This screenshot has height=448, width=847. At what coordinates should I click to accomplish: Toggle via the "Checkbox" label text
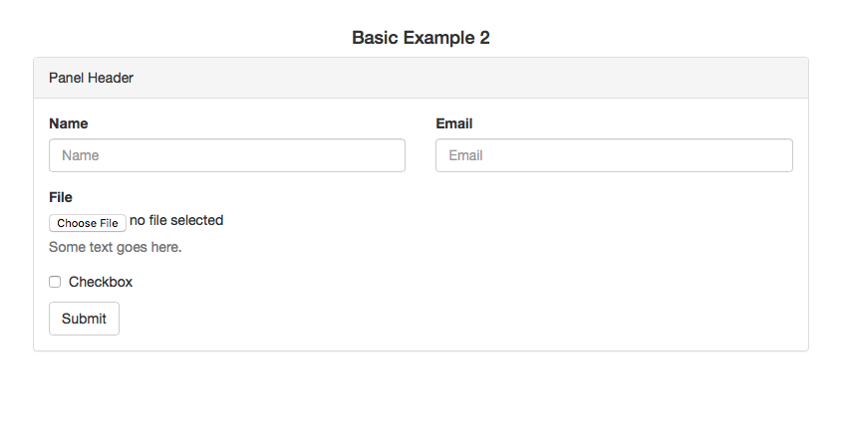[x=101, y=282]
